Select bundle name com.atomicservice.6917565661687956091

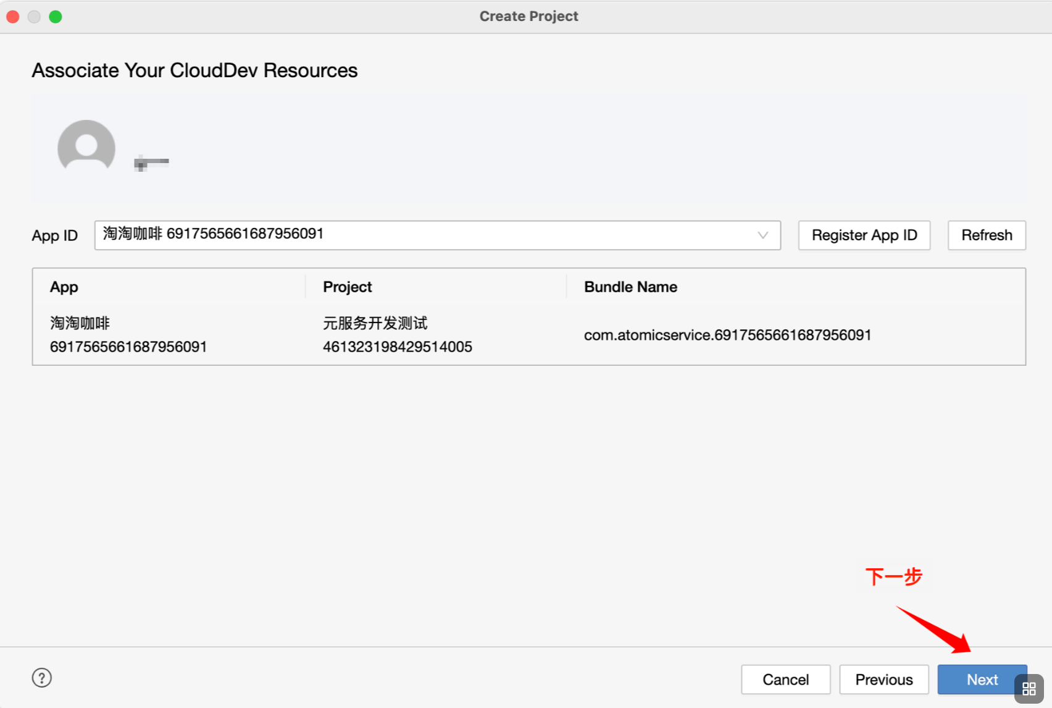(728, 335)
